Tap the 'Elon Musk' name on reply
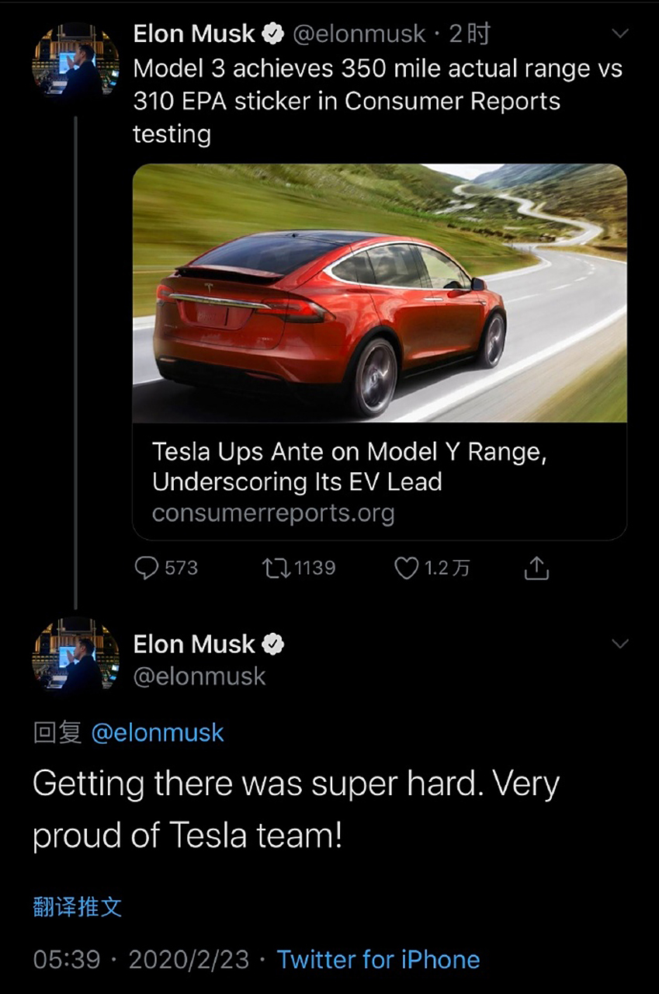This screenshot has width=659, height=994. [194, 644]
